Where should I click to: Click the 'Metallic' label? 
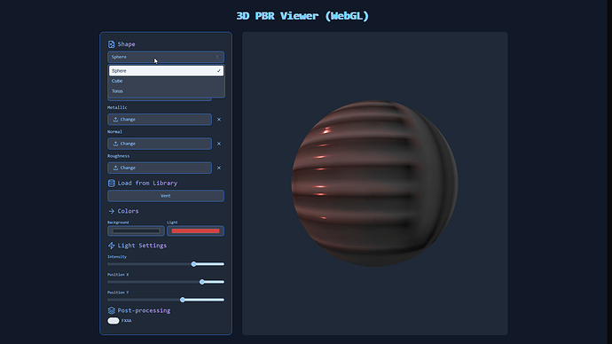click(117, 107)
